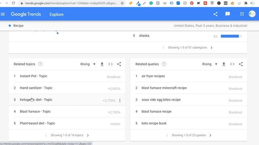The image size is (259, 145).
Task: Open the W extension icon
Action: pos(199,3)
